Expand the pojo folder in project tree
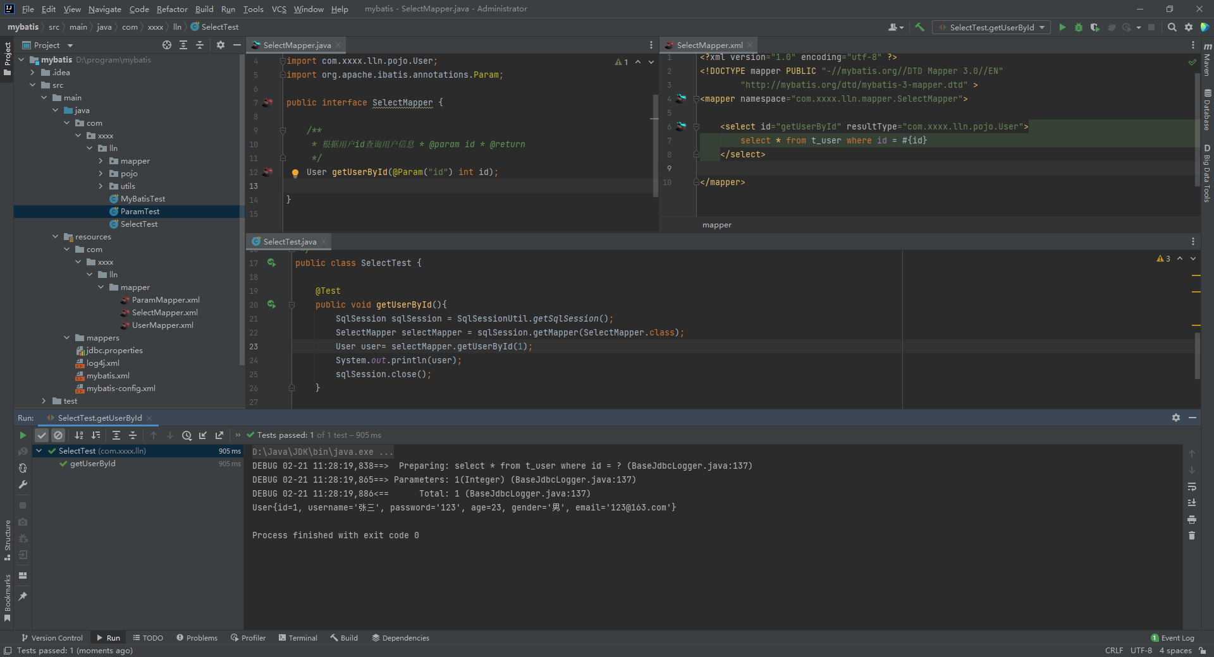 coord(101,174)
